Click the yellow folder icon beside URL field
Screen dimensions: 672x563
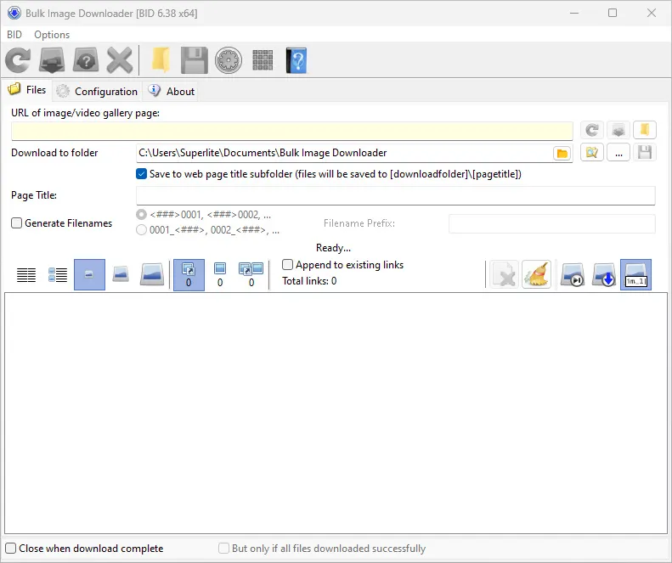[x=645, y=130]
